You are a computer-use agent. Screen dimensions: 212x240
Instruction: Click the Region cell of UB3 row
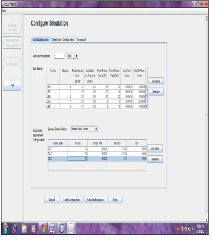coord(65,96)
